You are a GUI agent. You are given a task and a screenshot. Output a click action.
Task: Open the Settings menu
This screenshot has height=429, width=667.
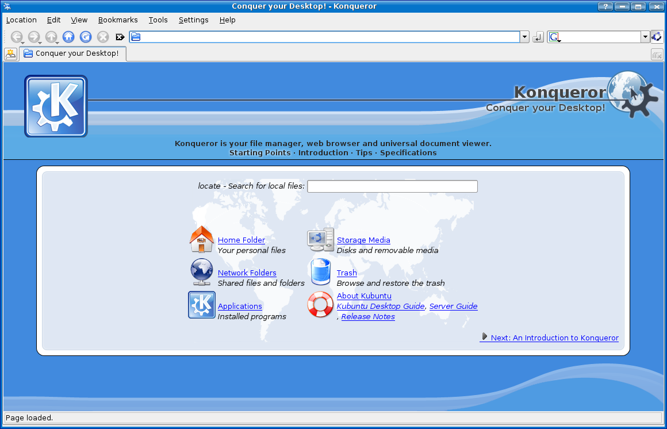[x=193, y=20]
